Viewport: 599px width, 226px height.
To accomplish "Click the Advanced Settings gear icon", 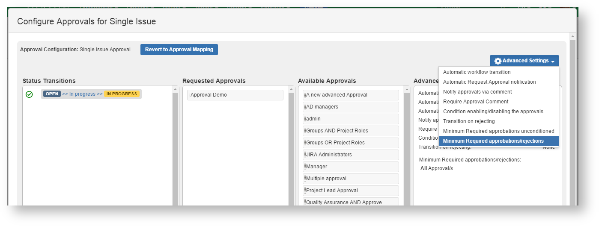I will pyautogui.click(x=498, y=61).
